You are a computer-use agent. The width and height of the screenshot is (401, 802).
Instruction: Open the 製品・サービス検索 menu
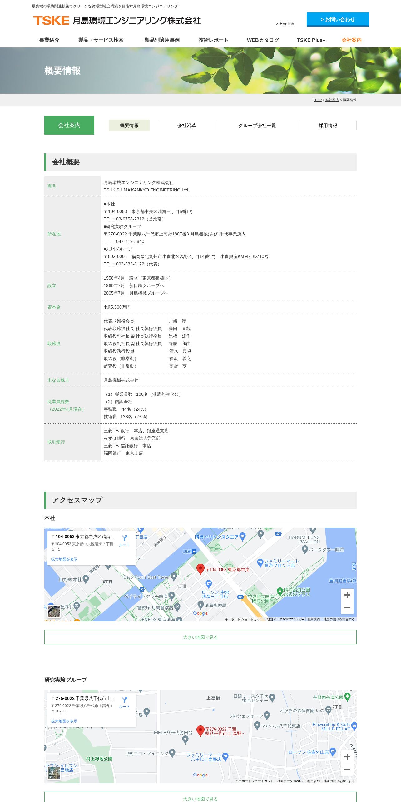[101, 40]
